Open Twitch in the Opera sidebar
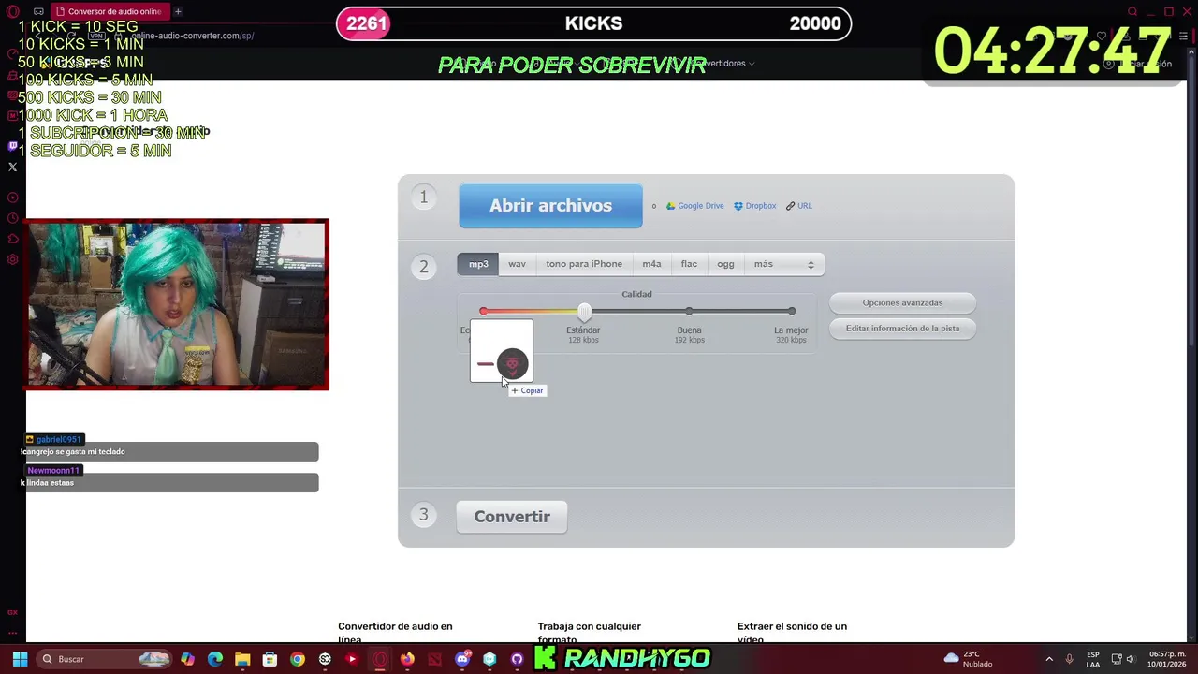The image size is (1198, 674). pos(12,146)
